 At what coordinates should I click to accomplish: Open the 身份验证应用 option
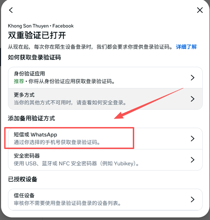105,78
